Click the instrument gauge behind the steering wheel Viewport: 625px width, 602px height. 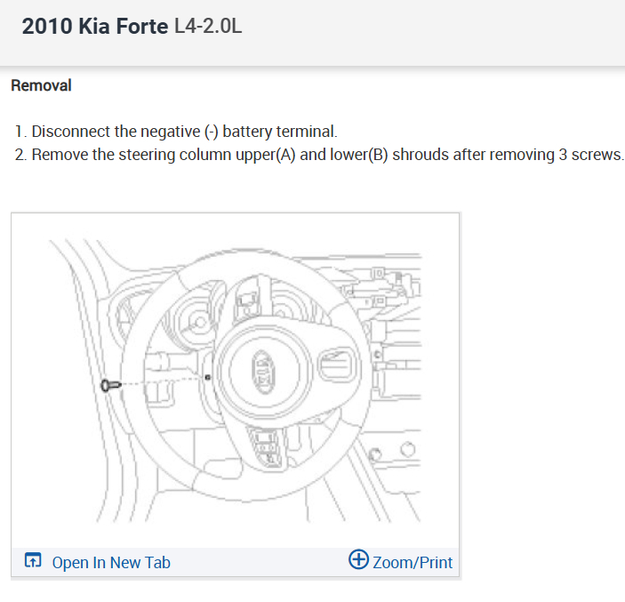[x=188, y=314]
